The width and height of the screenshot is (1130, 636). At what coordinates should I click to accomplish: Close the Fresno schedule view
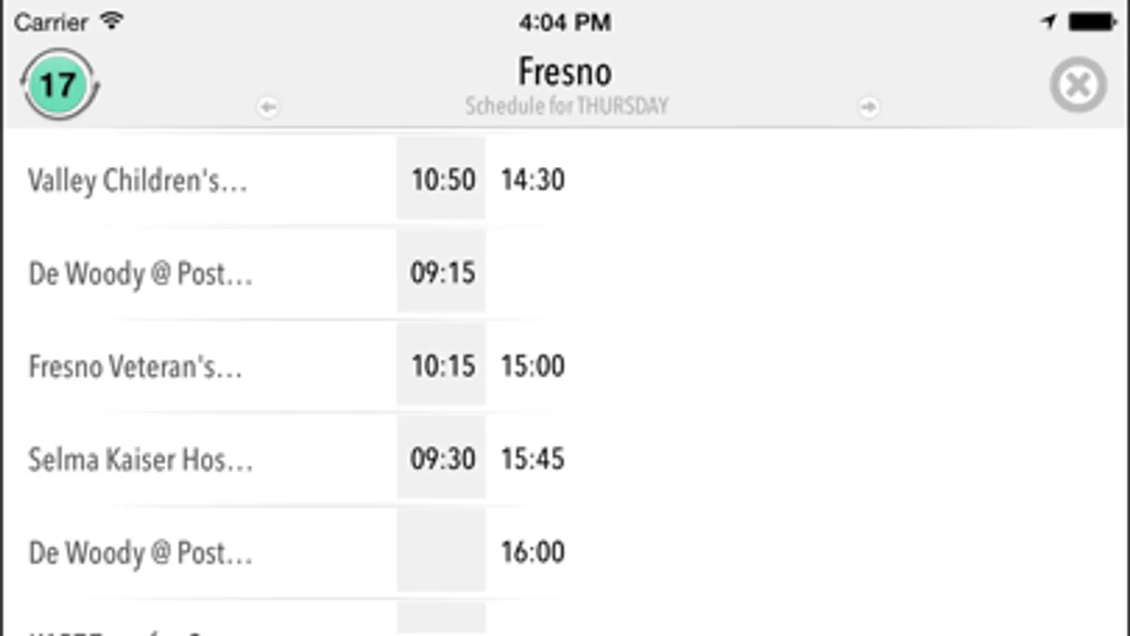[1078, 86]
